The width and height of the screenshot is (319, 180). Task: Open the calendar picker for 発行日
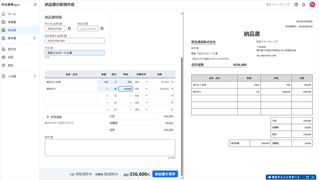[69, 28]
